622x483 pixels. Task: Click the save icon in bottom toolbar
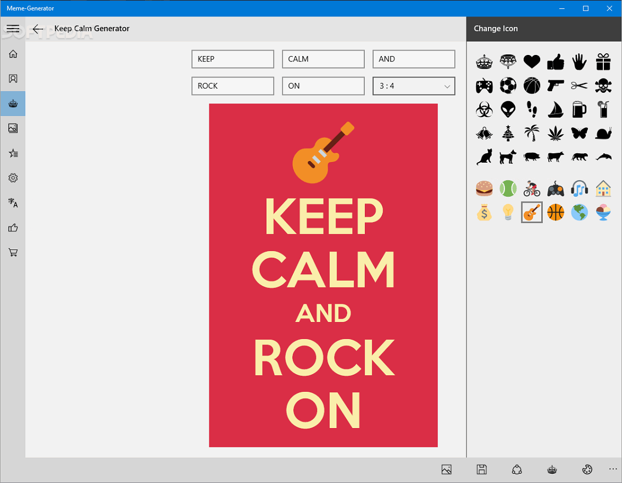[x=482, y=470]
